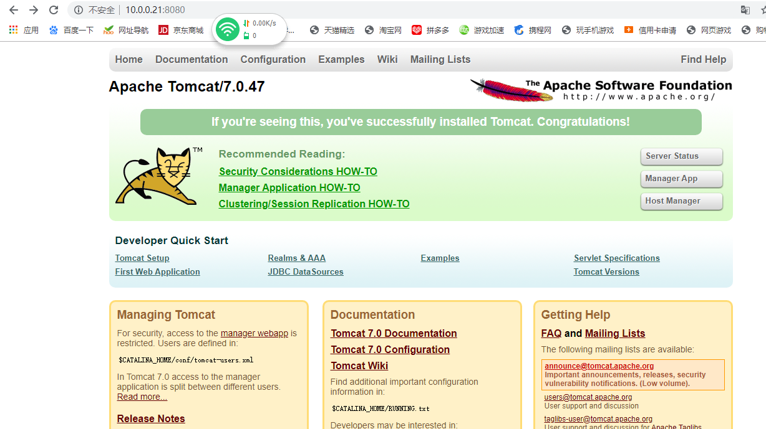
Task: Click the Tomcat cat logo image
Action: coord(158,176)
